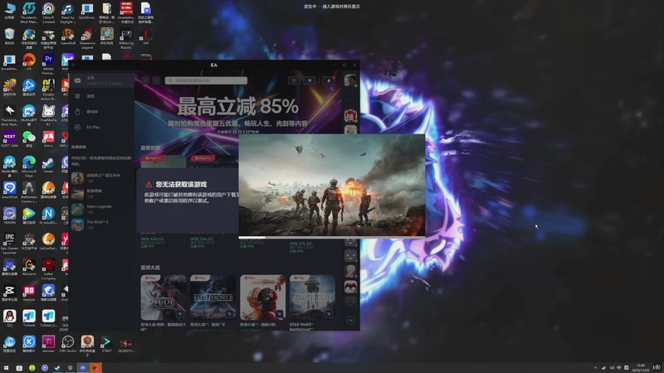
Task: Open the START desktop shortcut
Action: pyautogui.click(x=107, y=344)
